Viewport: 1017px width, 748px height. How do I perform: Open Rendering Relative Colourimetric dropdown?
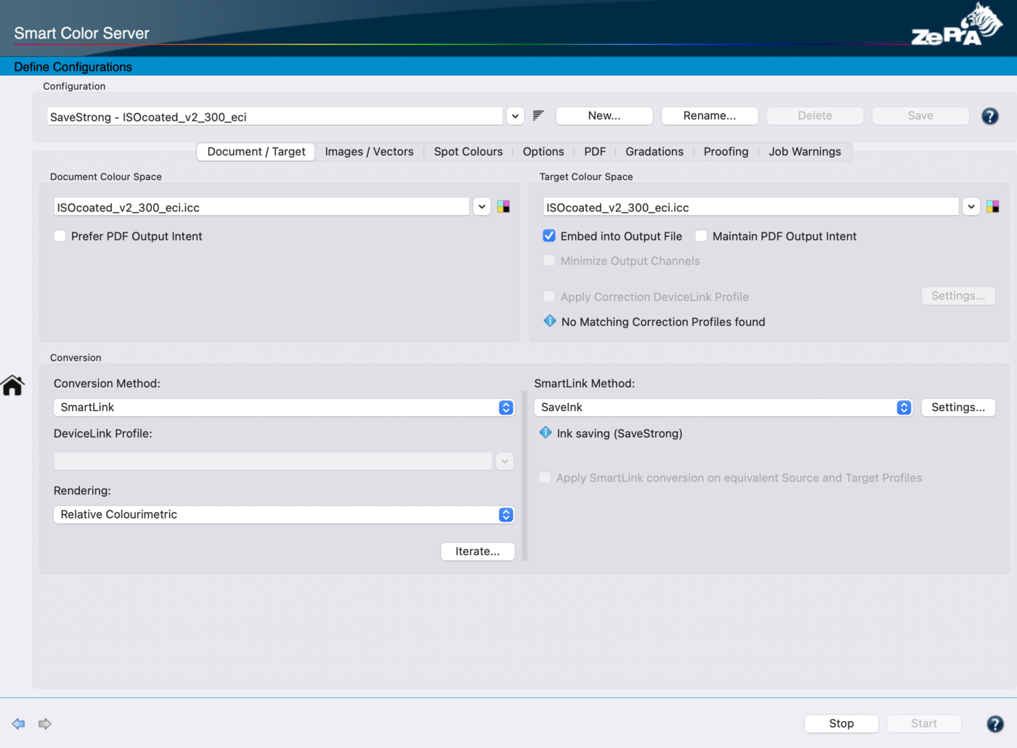[x=284, y=514]
